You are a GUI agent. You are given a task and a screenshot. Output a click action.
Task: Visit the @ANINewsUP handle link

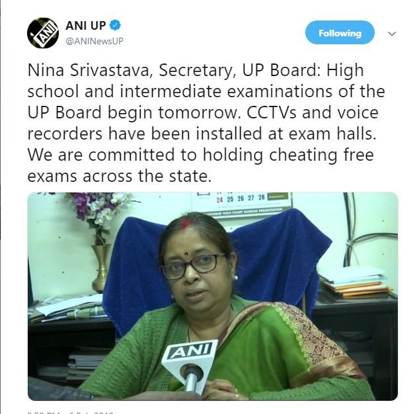[94, 41]
